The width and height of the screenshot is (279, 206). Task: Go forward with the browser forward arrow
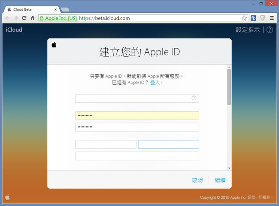[16, 18]
